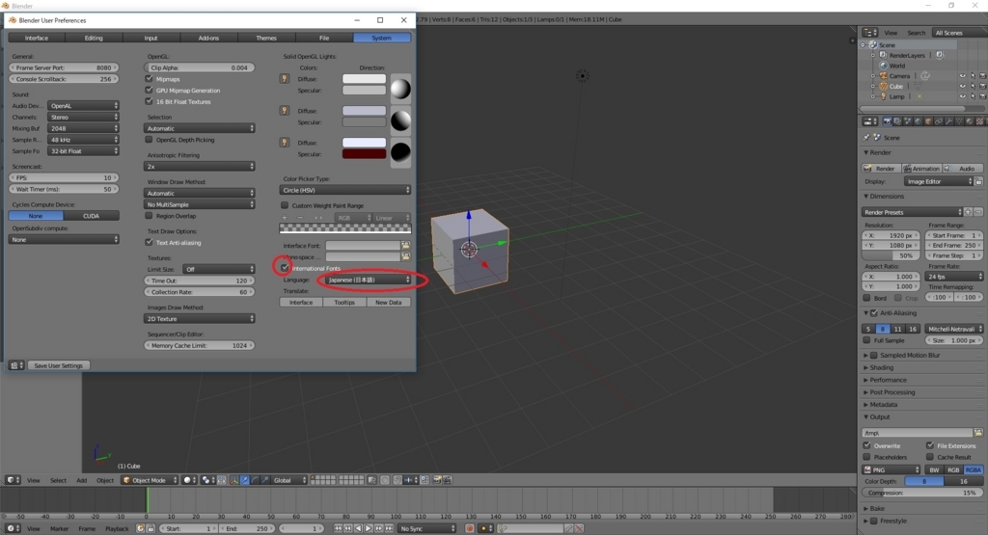Toggle International Fonts checkbox
This screenshot has height=535, width=988.
(285, 268)
